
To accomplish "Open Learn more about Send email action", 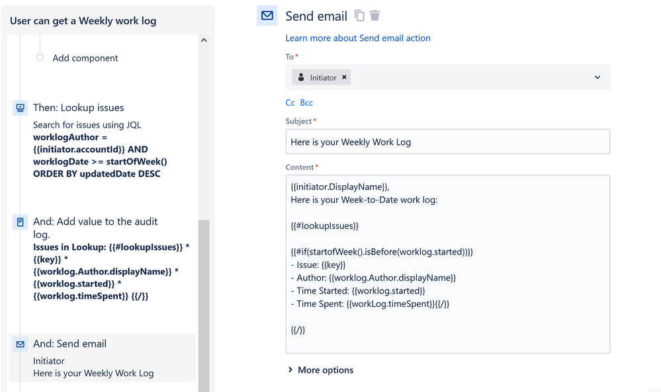I will pyautogui.click(x=357, y=38).
